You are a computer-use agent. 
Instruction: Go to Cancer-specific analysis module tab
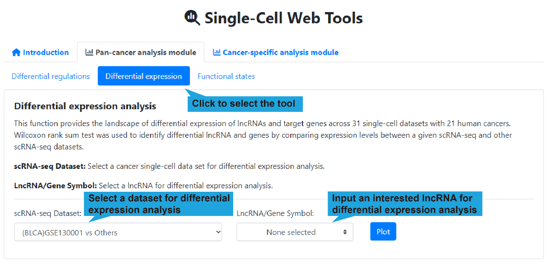coord(280,53)
